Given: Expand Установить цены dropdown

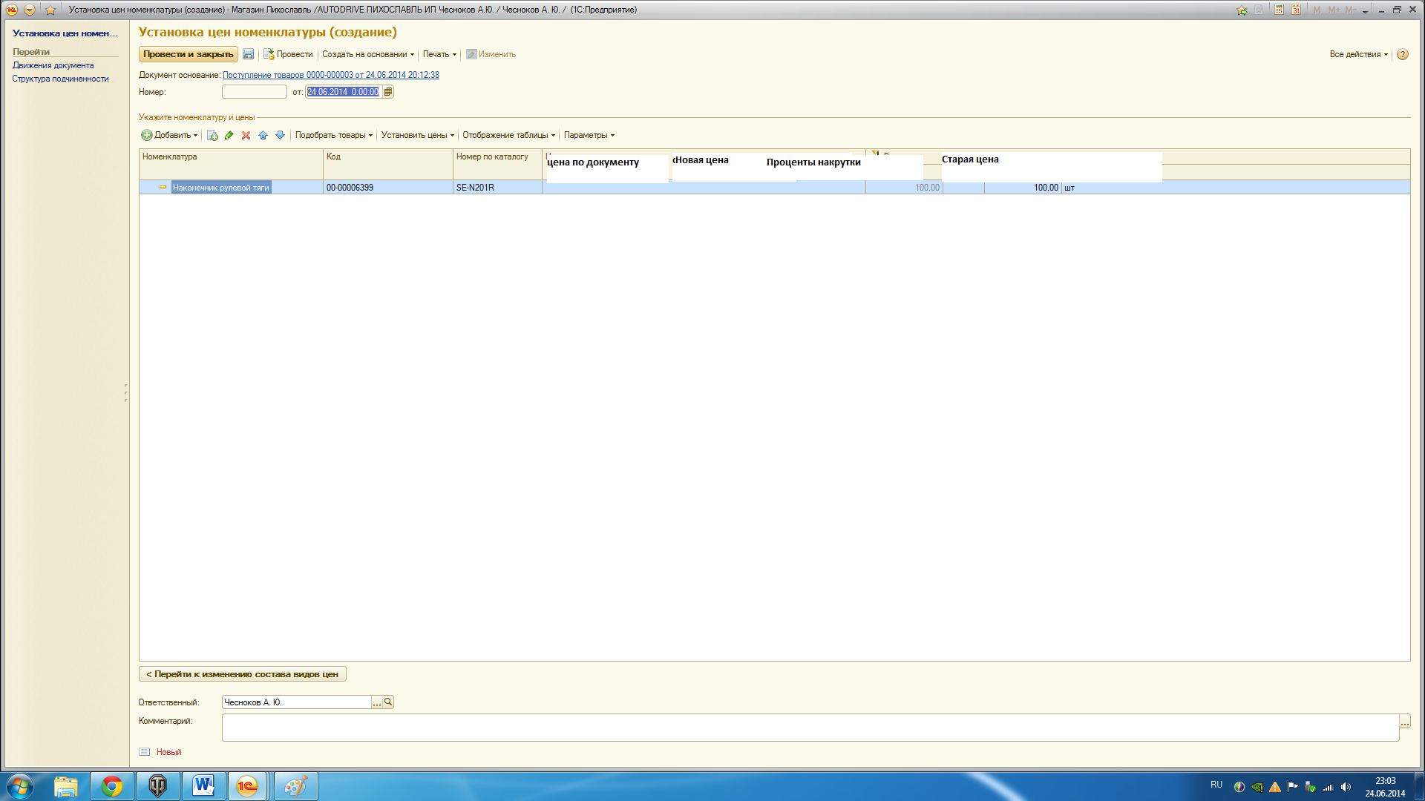Looking at the screenshot, I should pyautogui.click(x=417, y=135).
